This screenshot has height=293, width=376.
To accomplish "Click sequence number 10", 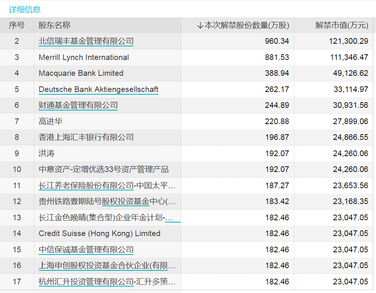I will (x=17, y=169).
